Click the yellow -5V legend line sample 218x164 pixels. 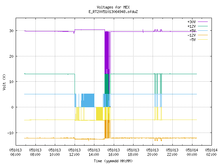(x=203, y=40)
